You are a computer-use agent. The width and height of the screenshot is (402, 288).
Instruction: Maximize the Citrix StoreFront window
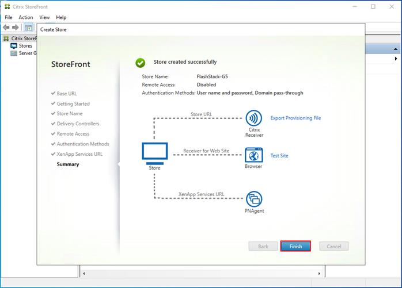click(373, 7)
